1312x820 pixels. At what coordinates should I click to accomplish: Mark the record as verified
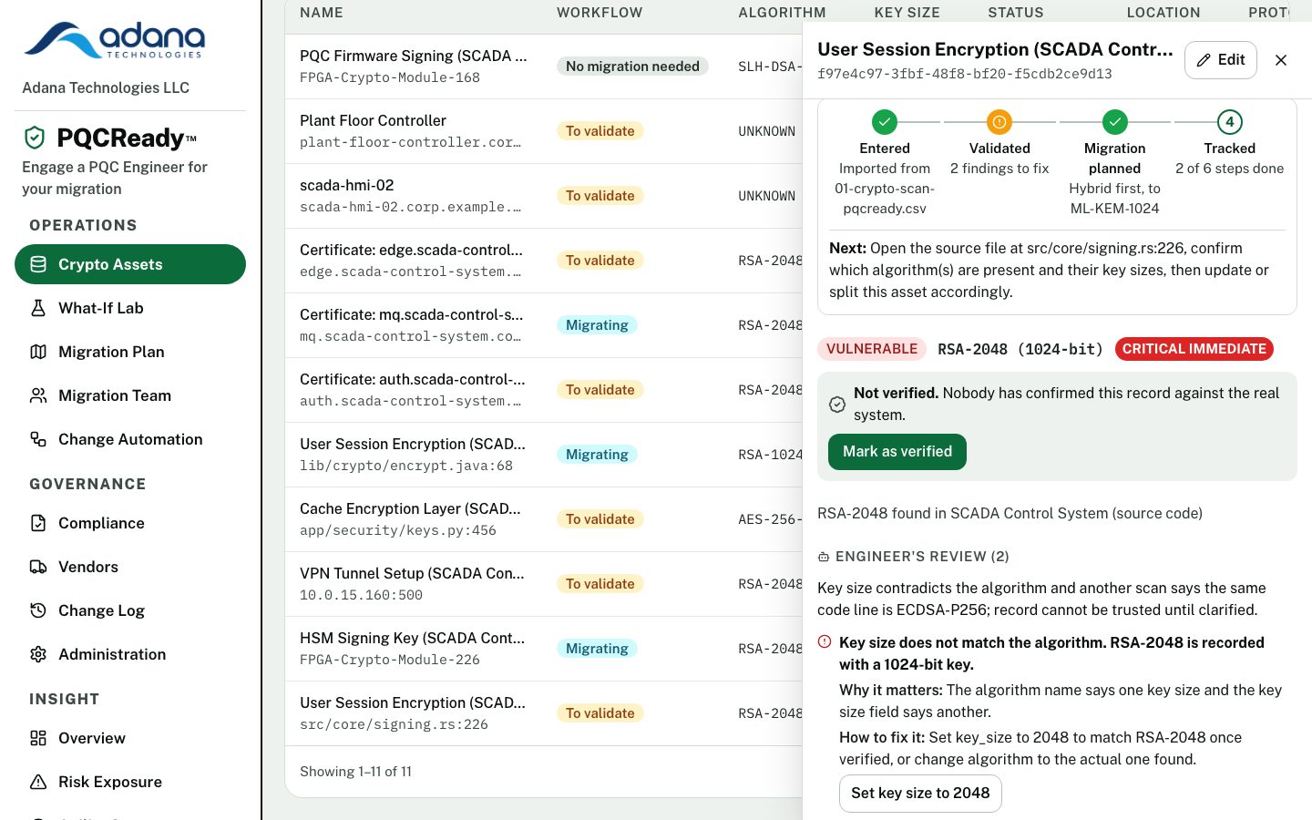897,452
